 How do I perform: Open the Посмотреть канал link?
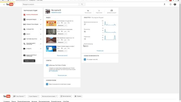point(56,12)
